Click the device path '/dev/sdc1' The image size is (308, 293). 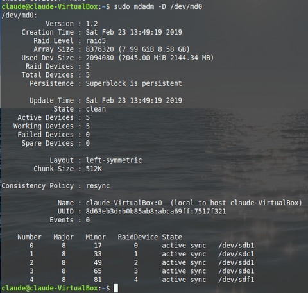click(x=236, y=254)
